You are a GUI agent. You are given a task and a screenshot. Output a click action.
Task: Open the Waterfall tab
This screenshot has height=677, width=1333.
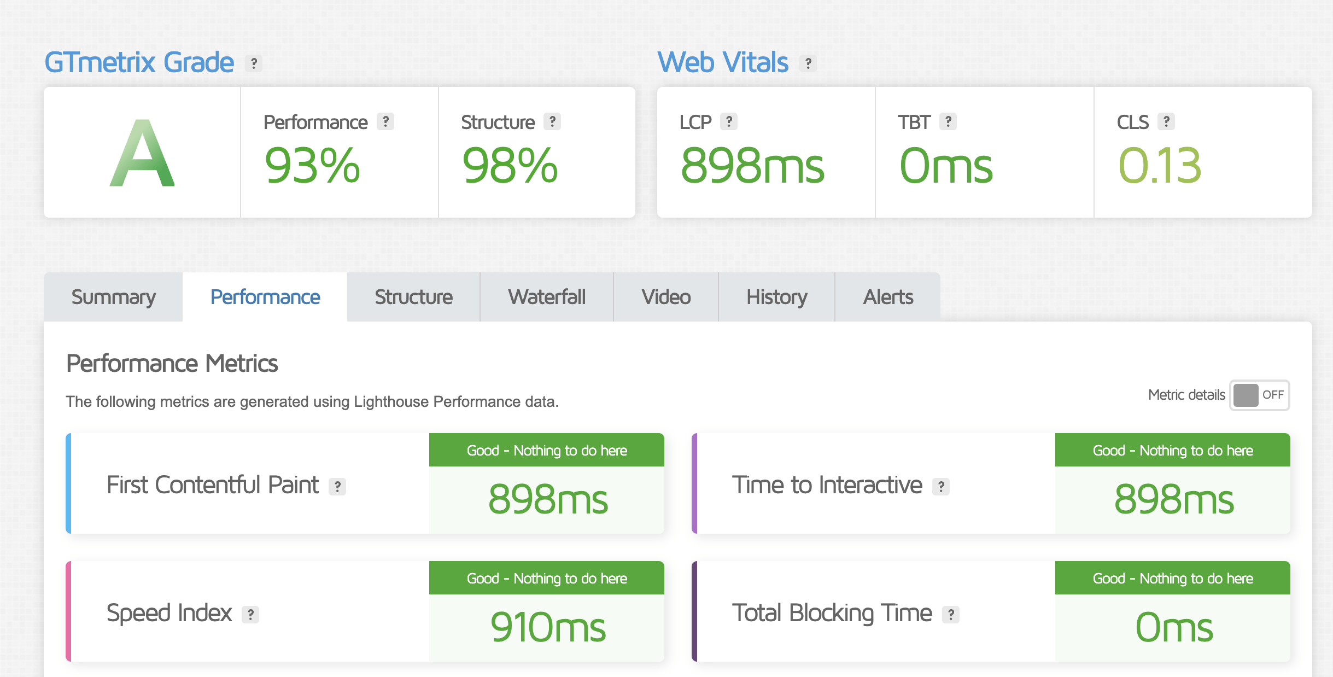(547, 297)
